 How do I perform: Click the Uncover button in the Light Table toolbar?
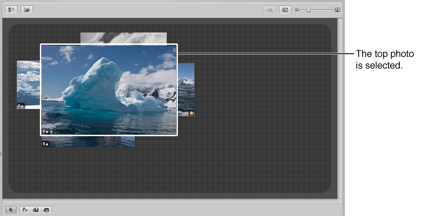coord(27,10)
